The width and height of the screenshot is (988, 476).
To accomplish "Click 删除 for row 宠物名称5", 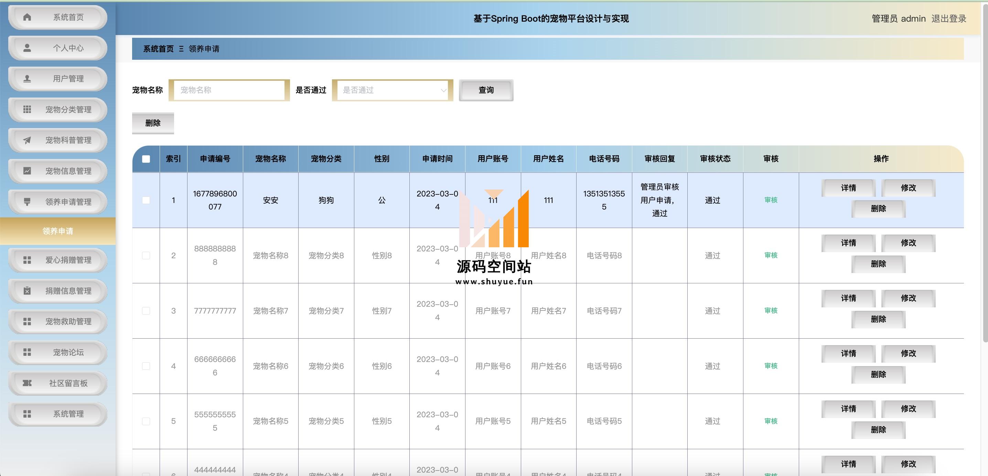I will point(878,430).
